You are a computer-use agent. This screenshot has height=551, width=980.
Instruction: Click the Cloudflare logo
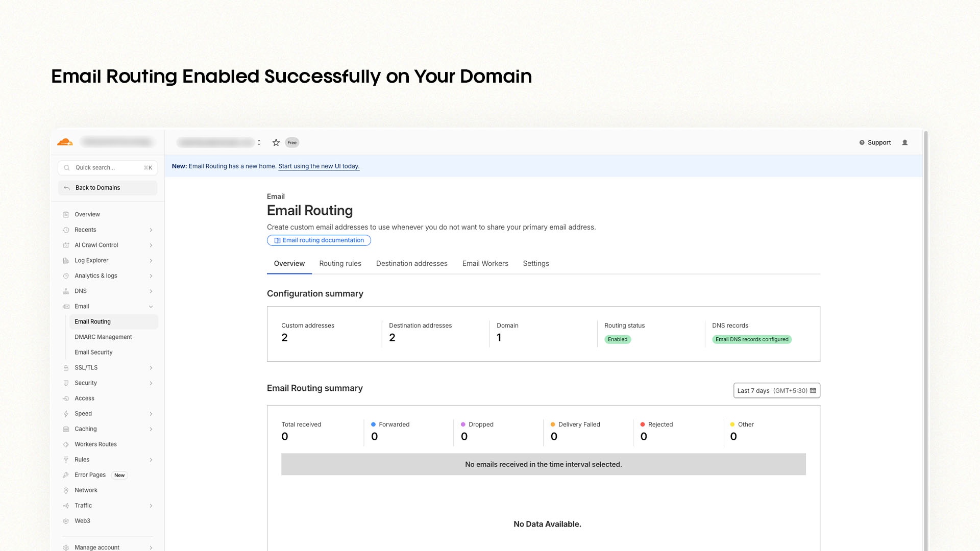coord(64,142)
